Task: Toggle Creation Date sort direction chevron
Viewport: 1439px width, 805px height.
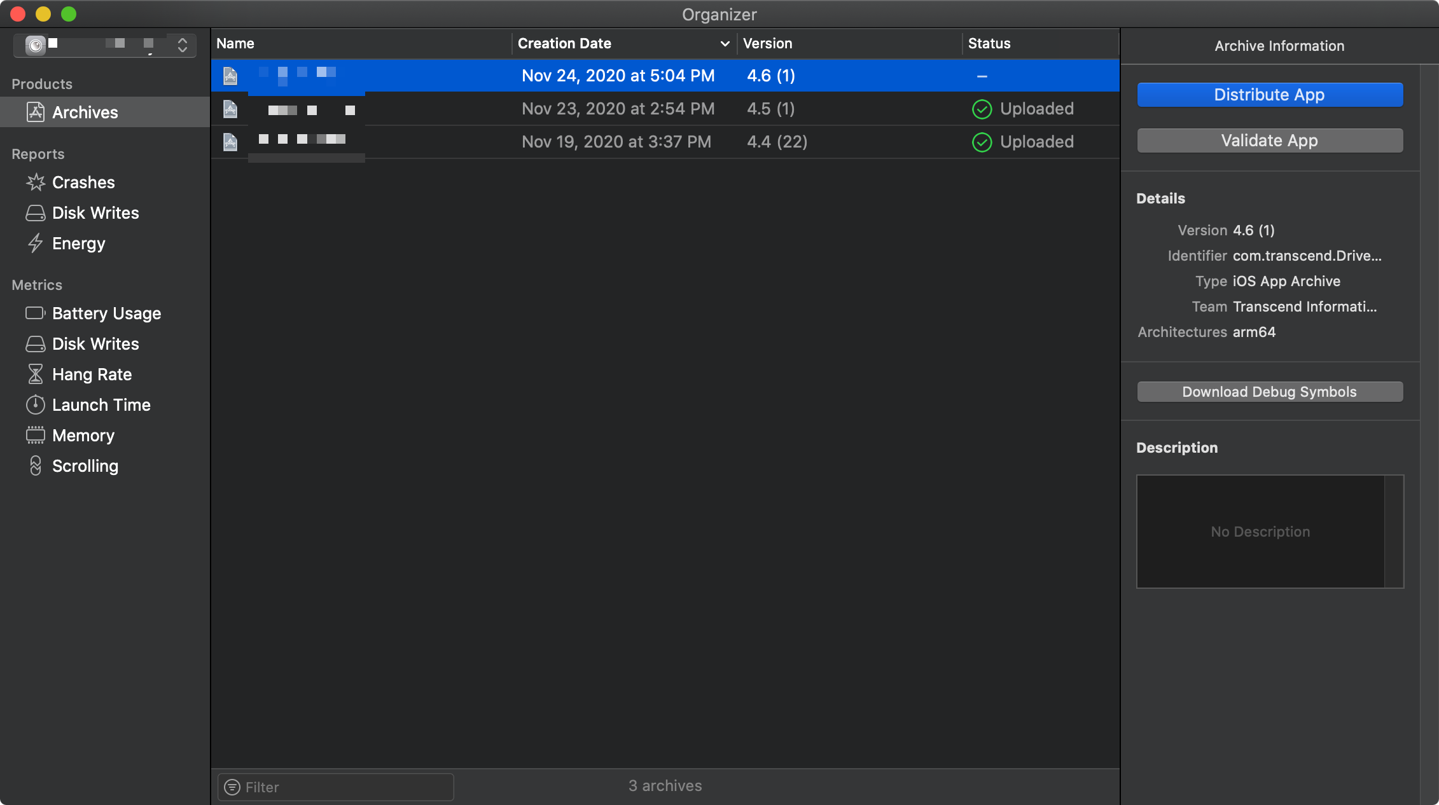Action: coord(725,44)
